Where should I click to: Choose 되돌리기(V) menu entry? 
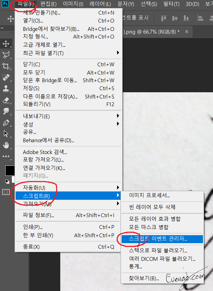point(69,104)
